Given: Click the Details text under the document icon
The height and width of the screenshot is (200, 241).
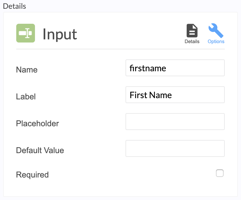Looking at the screenshot, I should (x=192, y=42).
